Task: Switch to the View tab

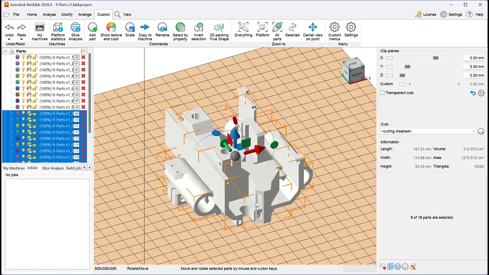Action: click(x=127, y=15)
